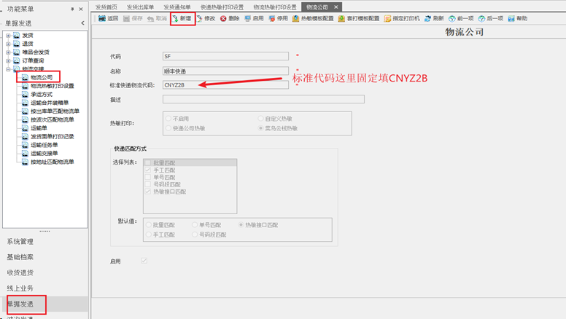Toggle 手工匹配 checkbox in list
Viewport: 566px width, 319px height.
point(147,170)
